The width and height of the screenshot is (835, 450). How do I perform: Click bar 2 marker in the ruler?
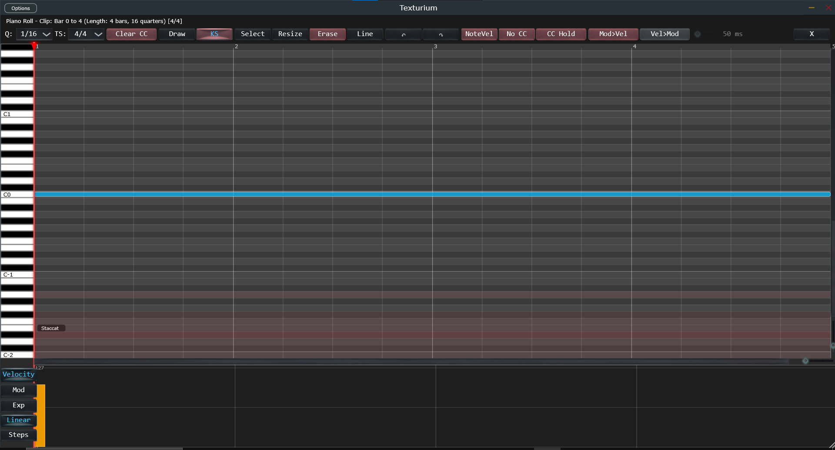236,46
